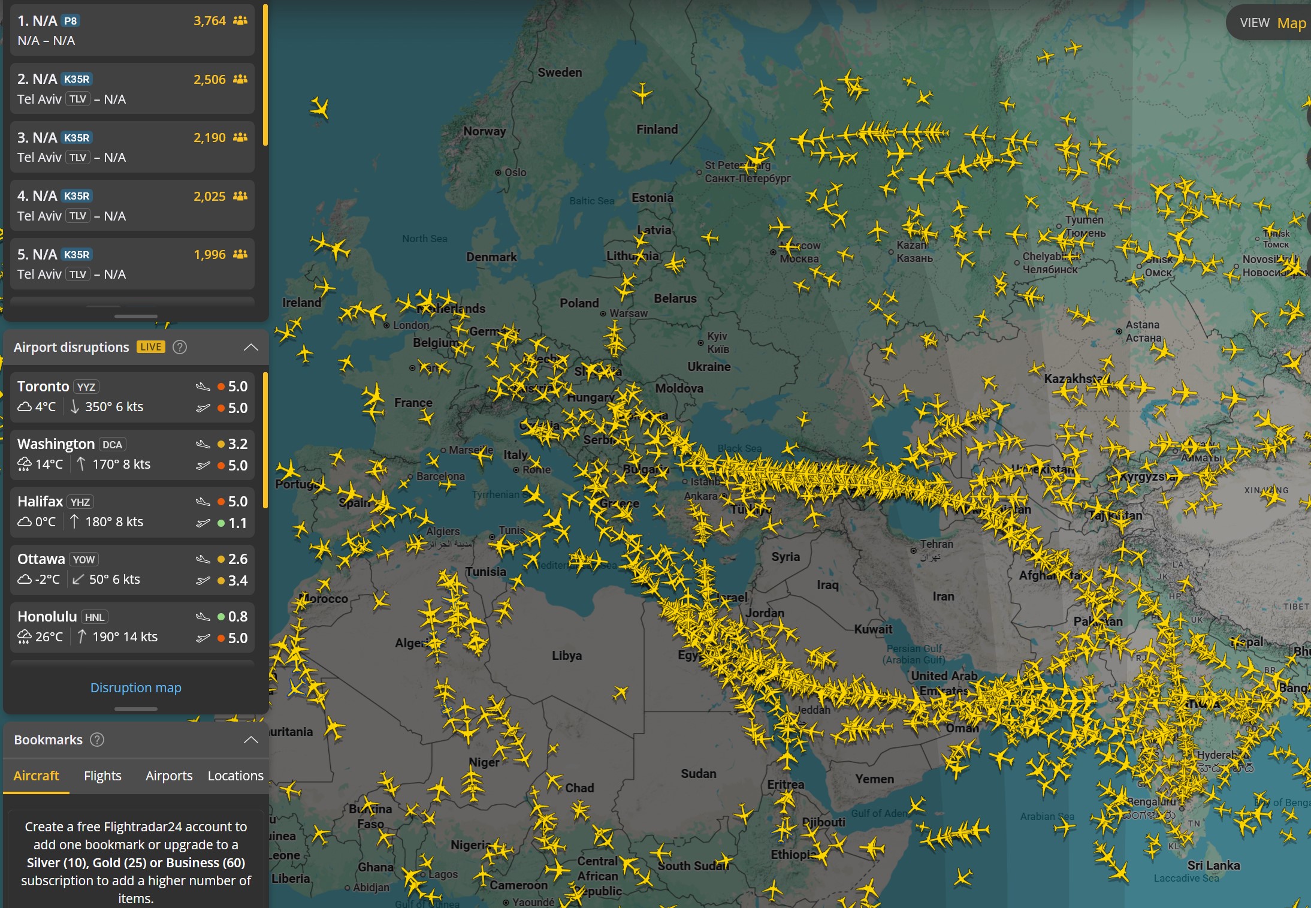1311x908 pixels.
Task: Click drag handle below most tracked list
Action: click(x=136, y=316)
